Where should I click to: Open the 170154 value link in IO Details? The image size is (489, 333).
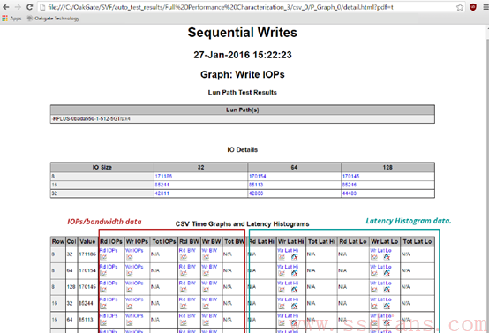pos(257,177)
